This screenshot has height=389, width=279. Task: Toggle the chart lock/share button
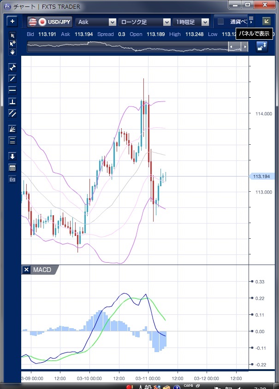pos(261,47)
